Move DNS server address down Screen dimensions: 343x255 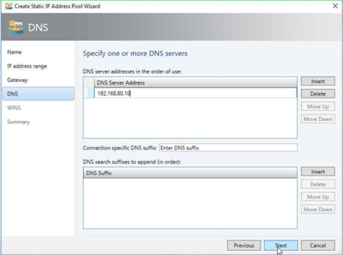[x=318, y=119]
